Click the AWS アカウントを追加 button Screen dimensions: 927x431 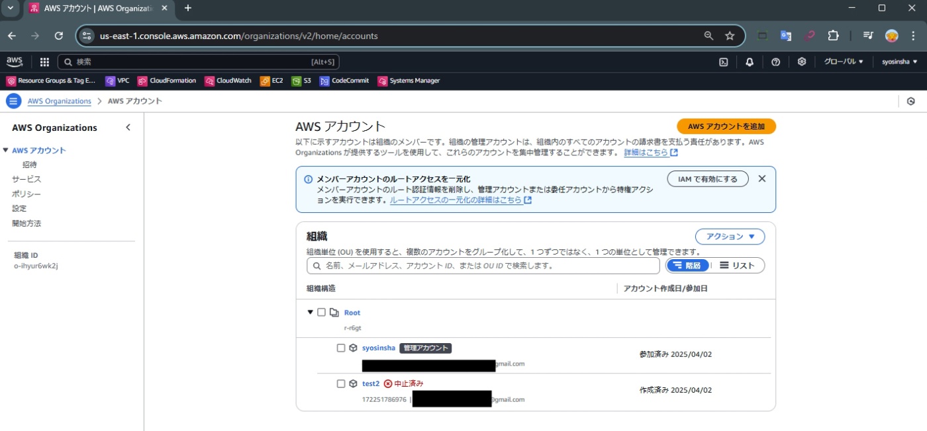tap(726, 126)
